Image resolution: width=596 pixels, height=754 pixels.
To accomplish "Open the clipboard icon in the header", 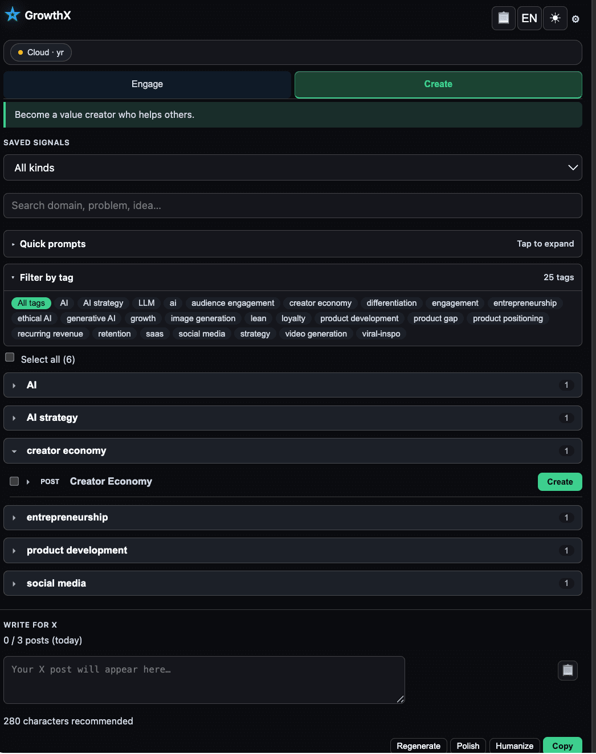I will click(x=504, y=18).
